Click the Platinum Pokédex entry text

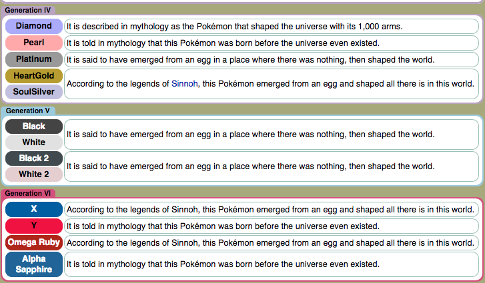click(x=250, y=59)
